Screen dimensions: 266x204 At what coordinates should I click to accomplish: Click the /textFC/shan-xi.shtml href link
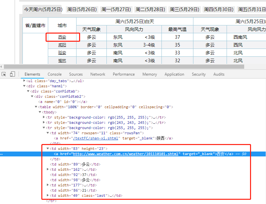[95, 138]
